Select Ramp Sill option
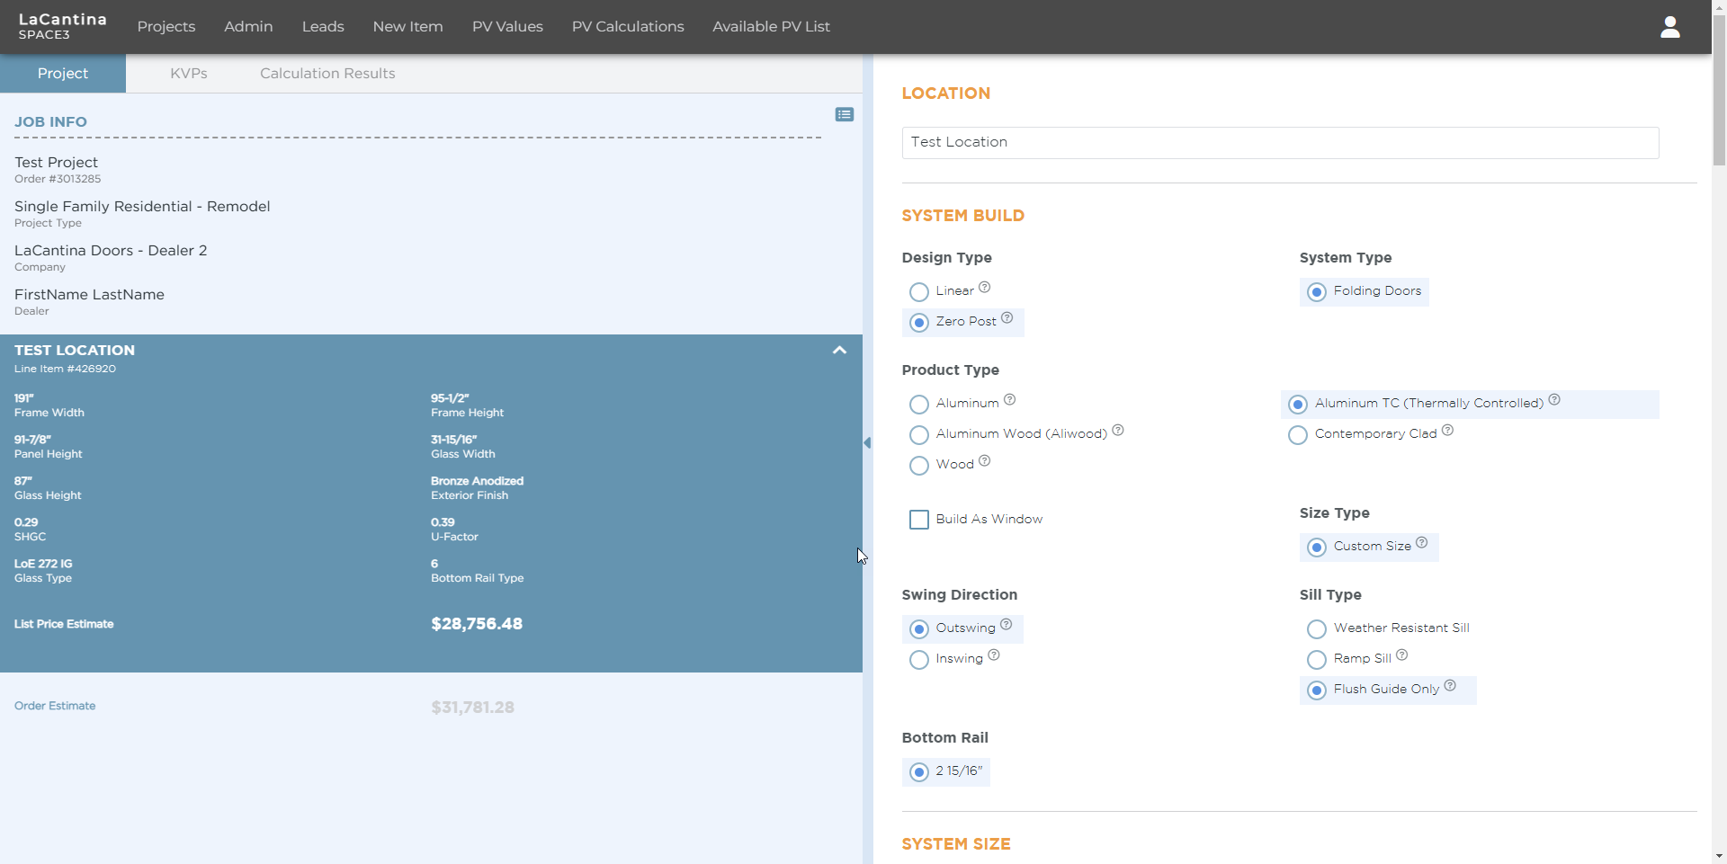The width and height of the screenshot is (1727, 864). pyautogui.click(x=1316, y=660)
